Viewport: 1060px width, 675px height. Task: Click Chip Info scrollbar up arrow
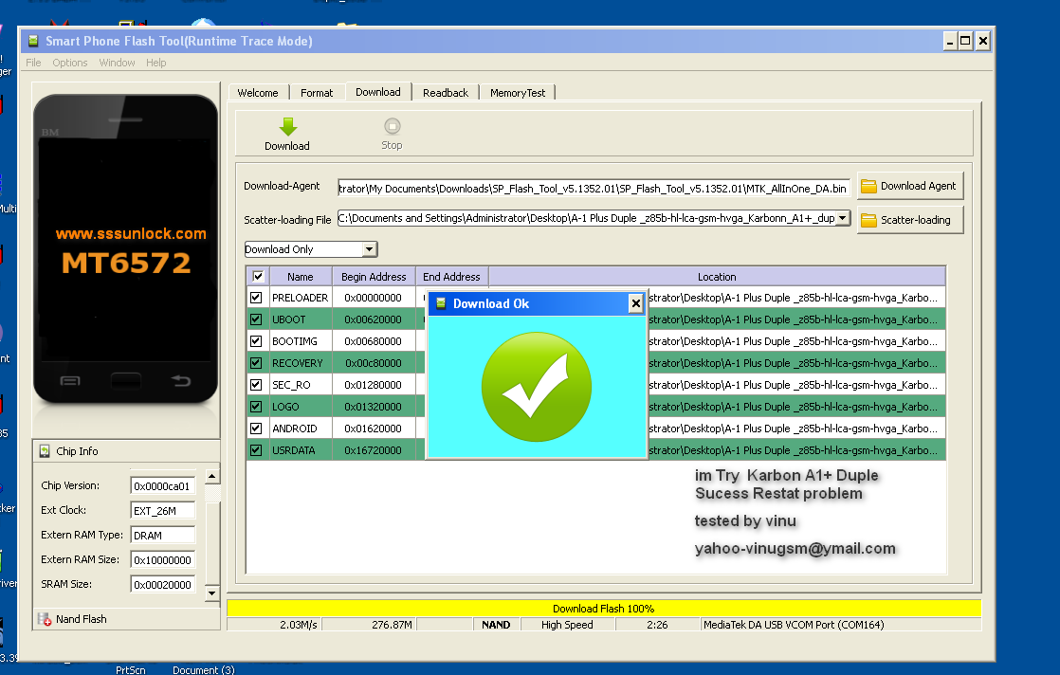pyautogui.click(x=211, y=476)
